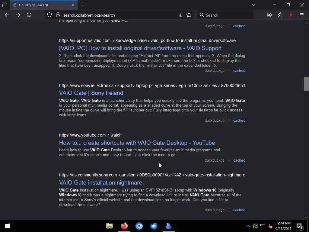Open the notification center icon

300,226
